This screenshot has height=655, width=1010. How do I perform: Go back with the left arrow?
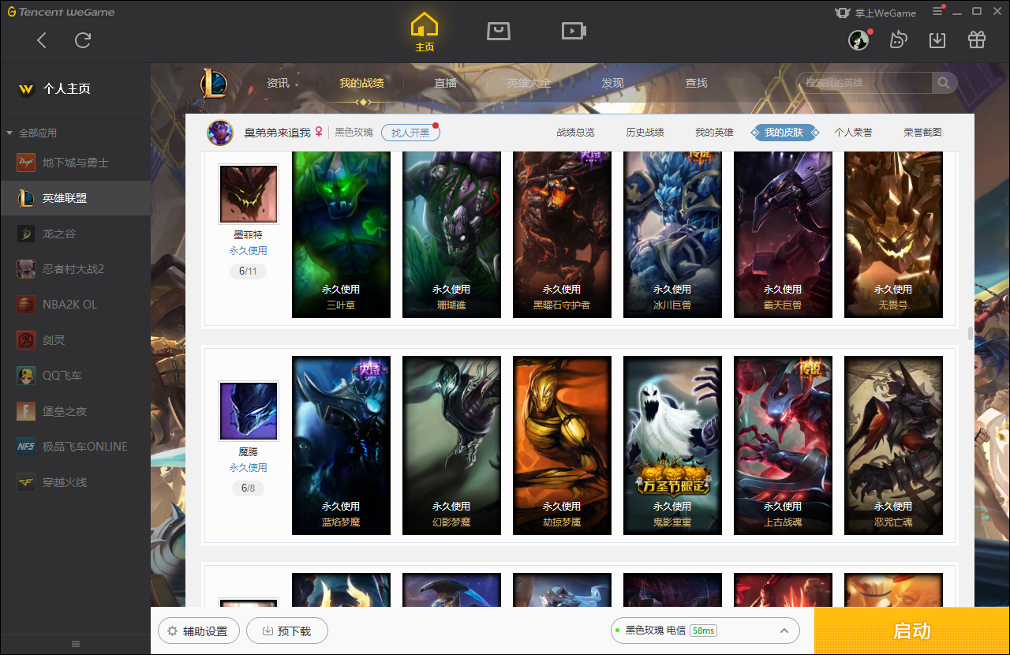[x=42, y=40]
